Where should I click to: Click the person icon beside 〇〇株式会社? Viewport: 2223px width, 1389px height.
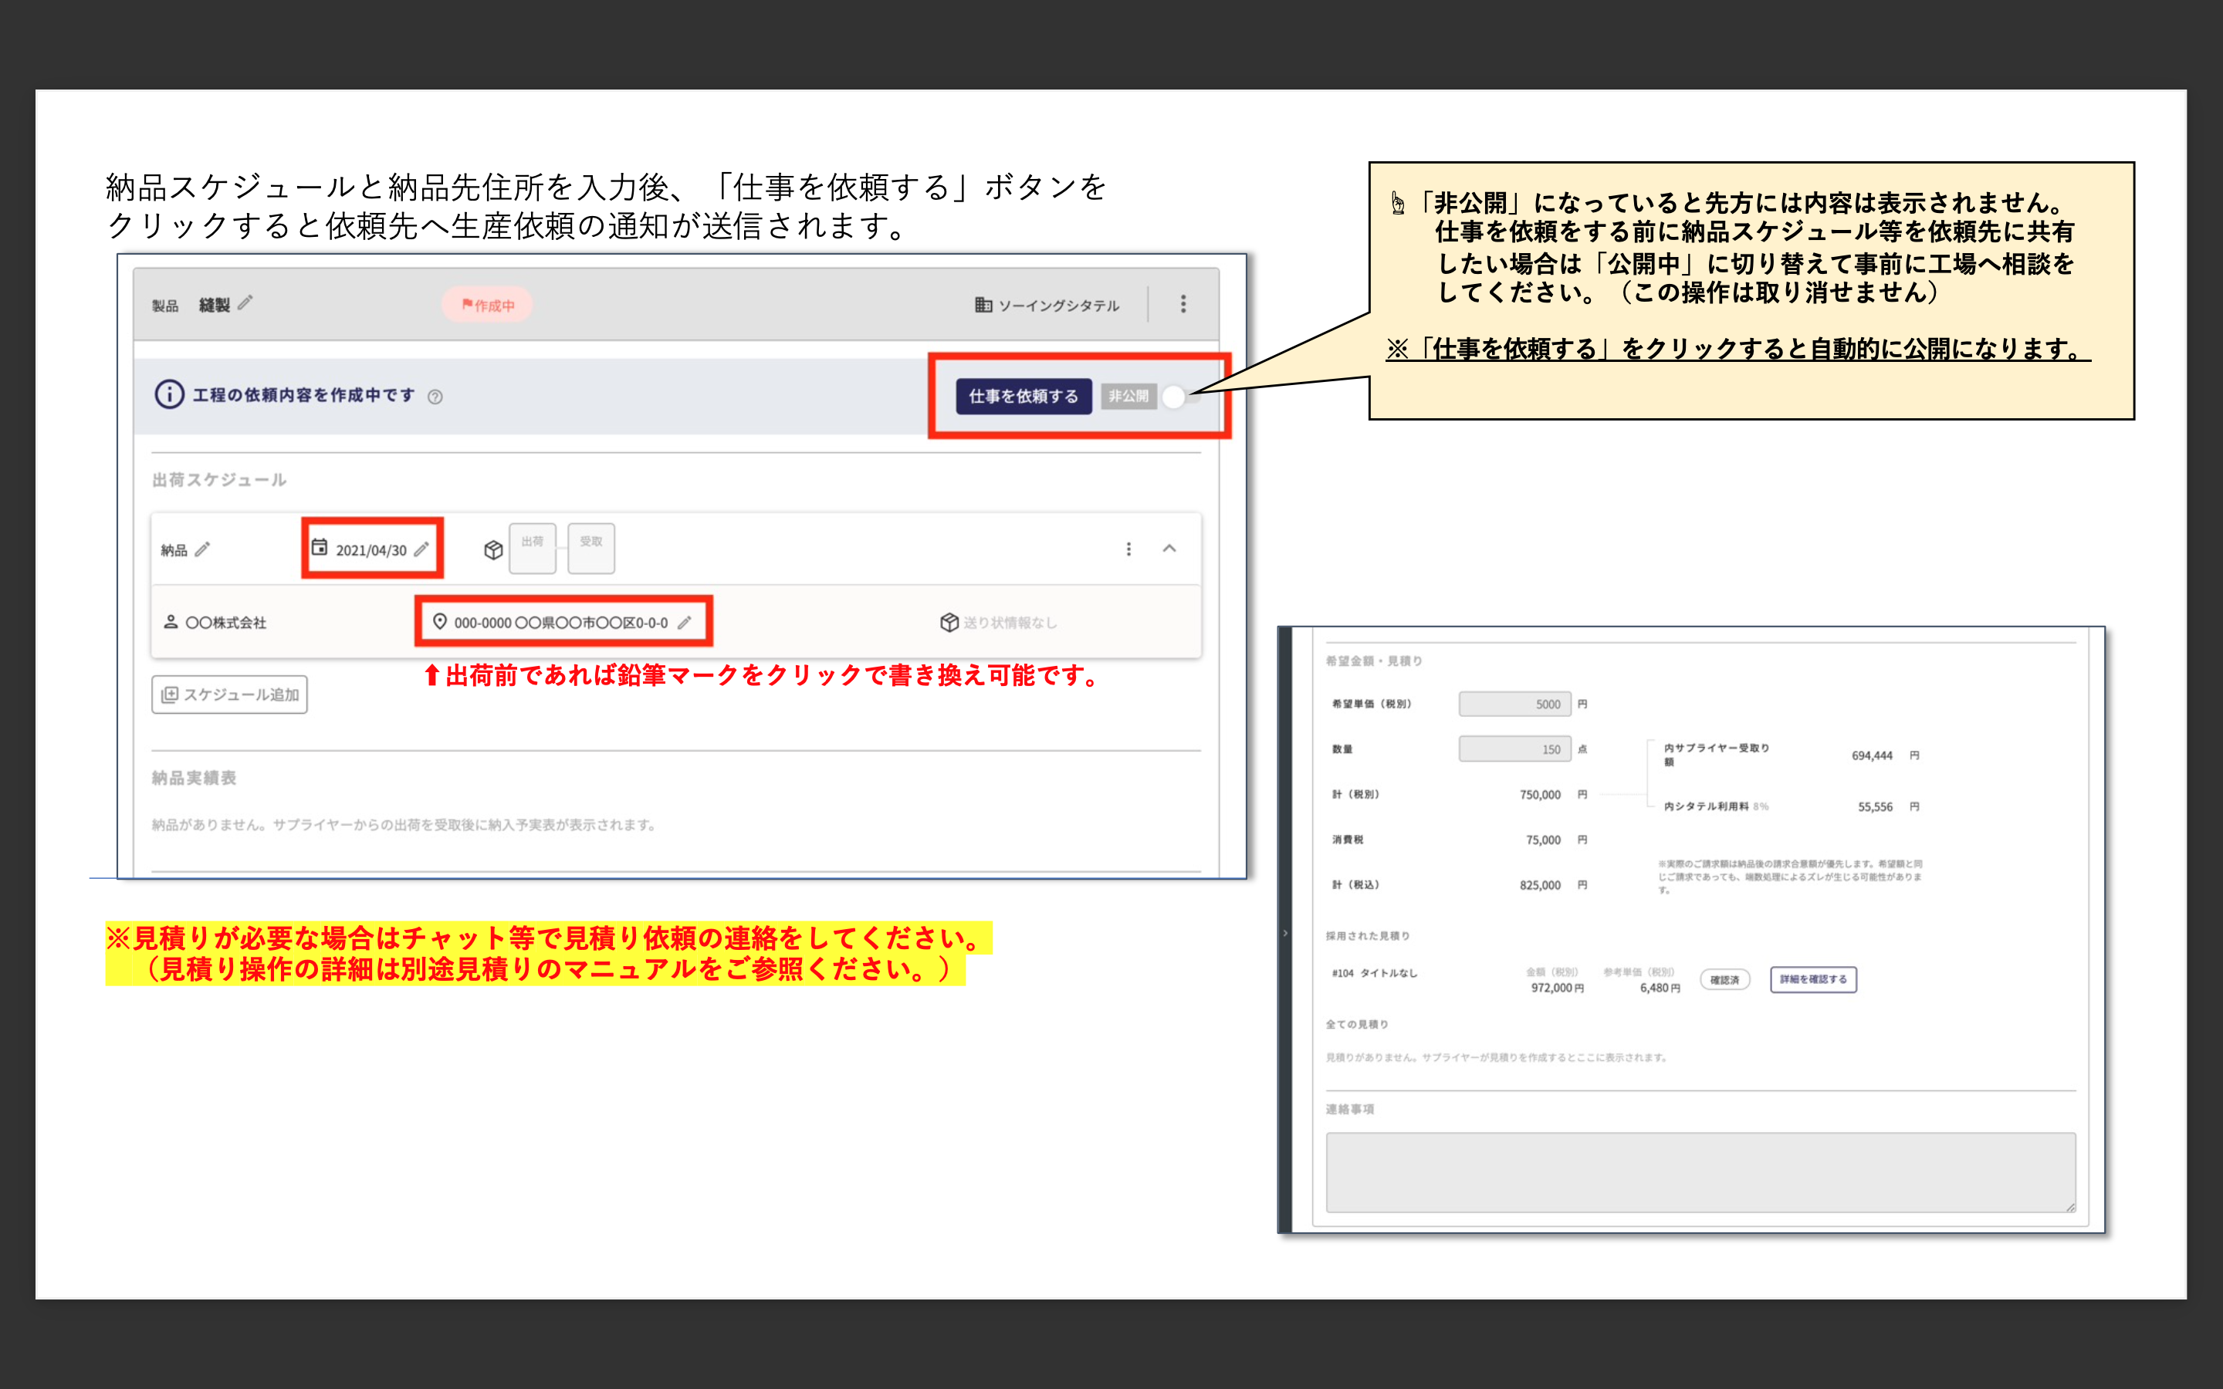click(171, 622)
